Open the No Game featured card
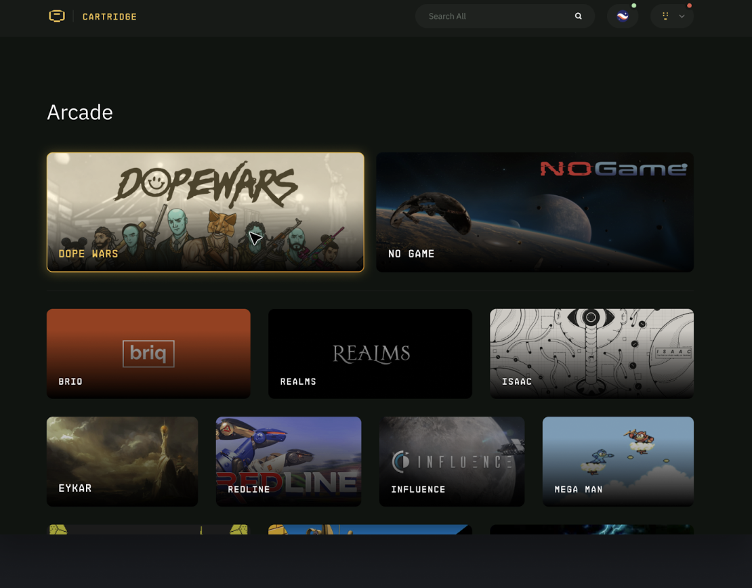The image size is (752, 588). coord(535,211)
